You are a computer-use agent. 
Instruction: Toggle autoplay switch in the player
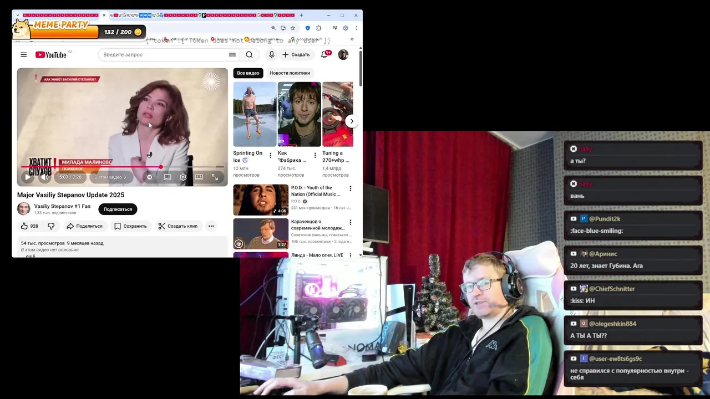coord(149,177)
